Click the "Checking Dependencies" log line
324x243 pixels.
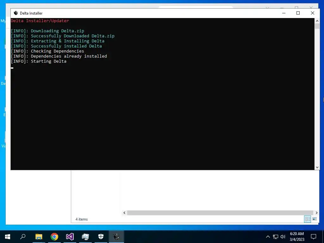(58, 51)
